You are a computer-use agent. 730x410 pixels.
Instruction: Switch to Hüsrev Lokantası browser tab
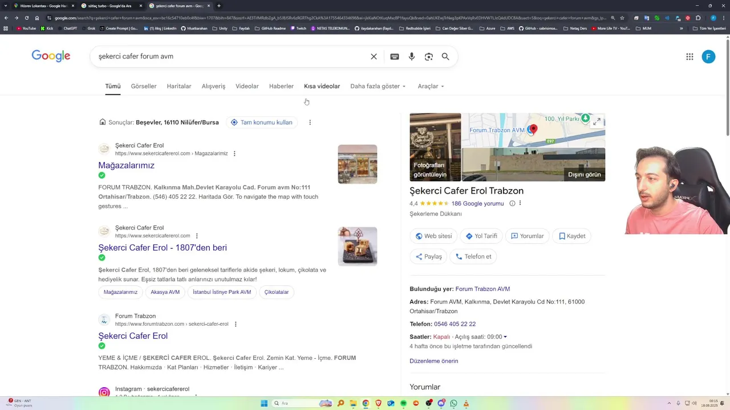pyautogui.click(x=43, y=6)
